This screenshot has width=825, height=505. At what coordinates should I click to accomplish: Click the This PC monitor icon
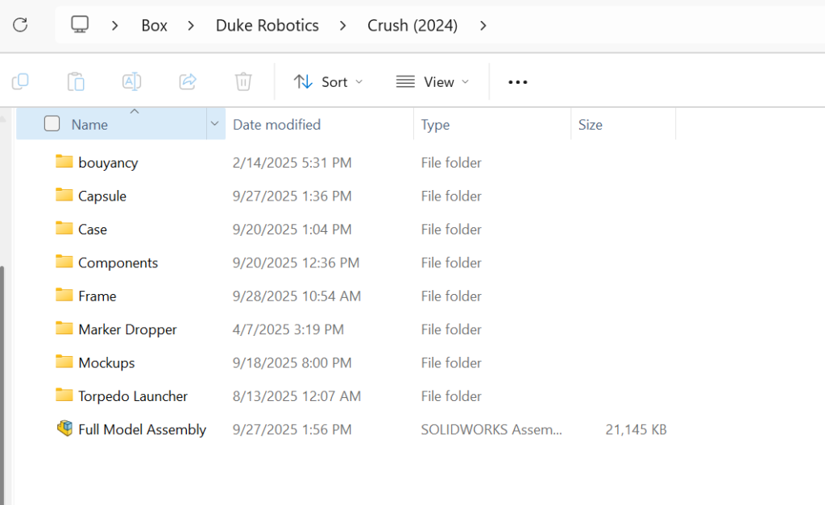pos(80,25)
